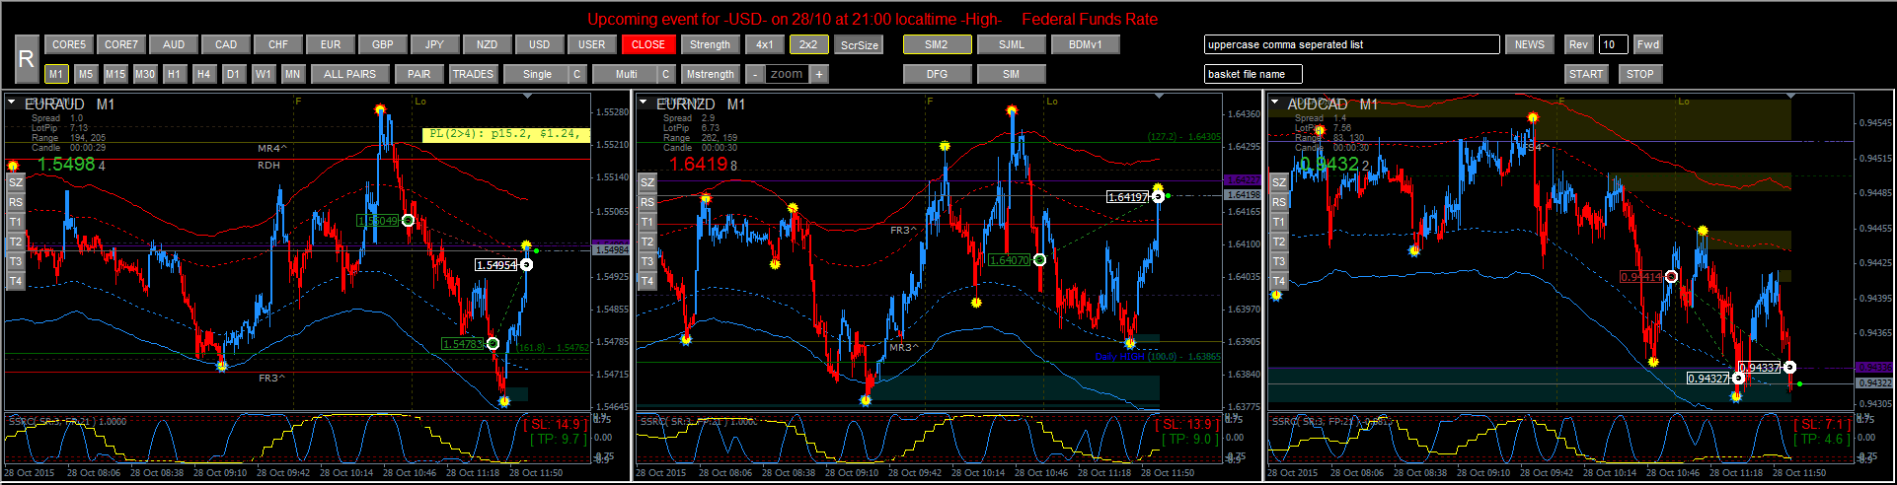
Task: Switch to 2x2 chart layout
Action: [808, 44]
